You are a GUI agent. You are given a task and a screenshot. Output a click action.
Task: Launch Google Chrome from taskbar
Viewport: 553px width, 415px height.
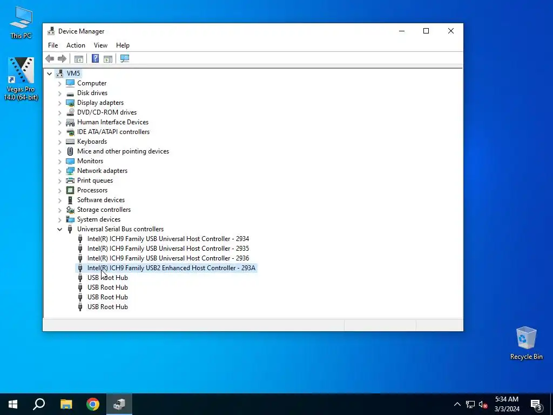point(93,404)
